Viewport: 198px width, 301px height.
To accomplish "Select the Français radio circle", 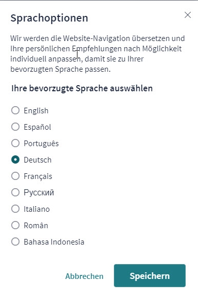I will [15, 176].
